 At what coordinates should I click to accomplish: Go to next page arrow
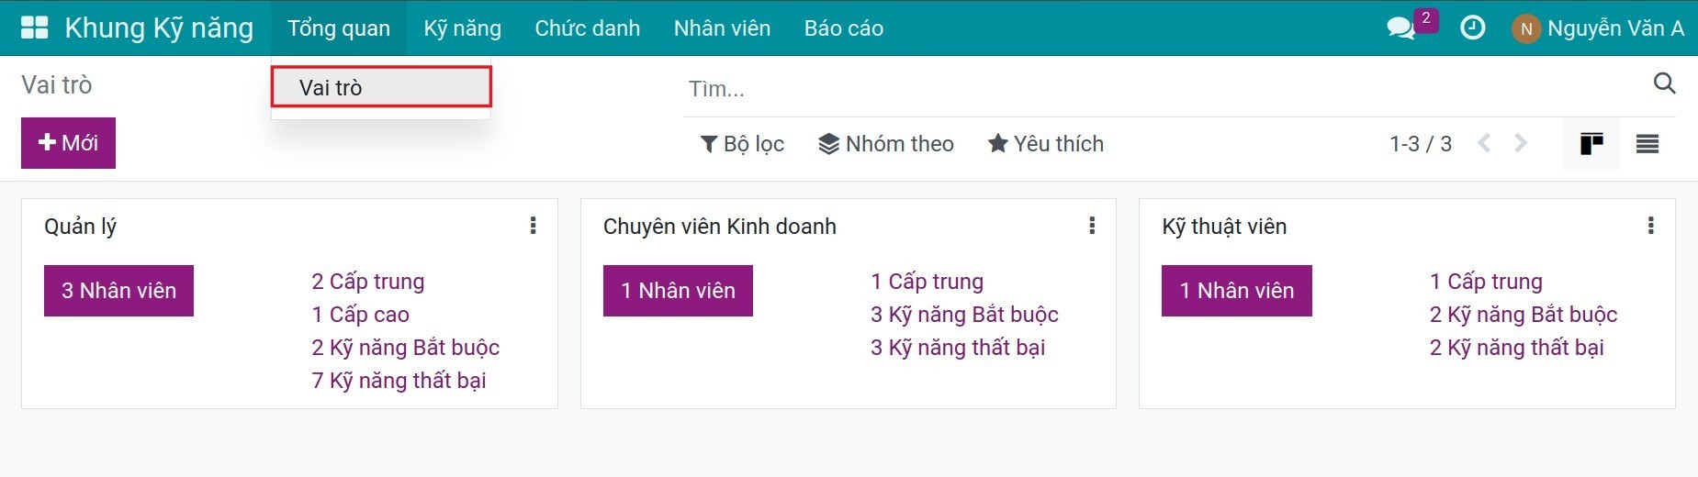[1521, 143]
